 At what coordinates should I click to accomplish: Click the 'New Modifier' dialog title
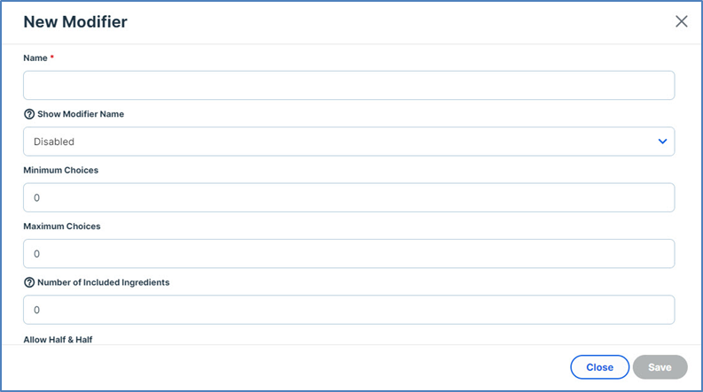pos(75,22)
